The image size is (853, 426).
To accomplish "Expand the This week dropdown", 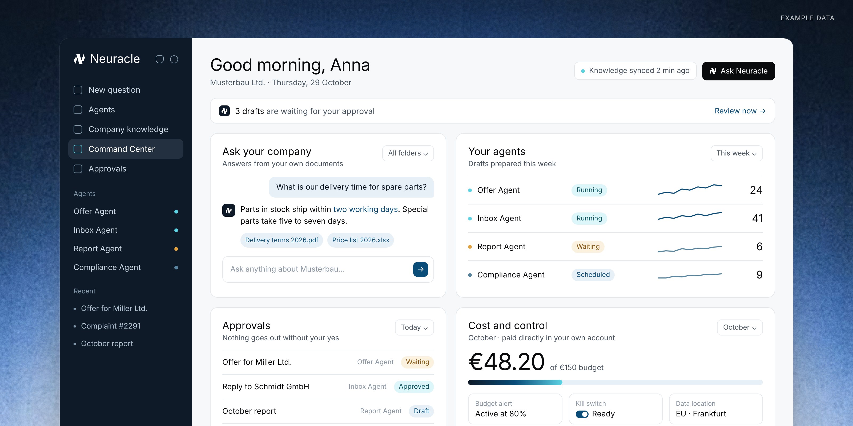I will (737, 153).
